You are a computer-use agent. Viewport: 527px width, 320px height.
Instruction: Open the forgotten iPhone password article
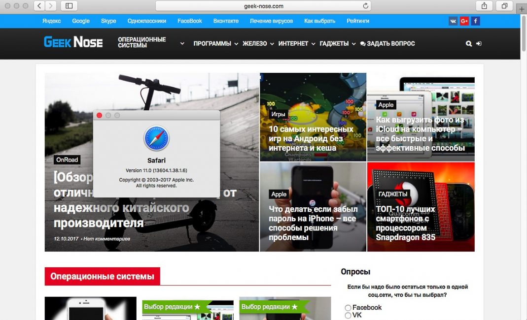point(313,223)
